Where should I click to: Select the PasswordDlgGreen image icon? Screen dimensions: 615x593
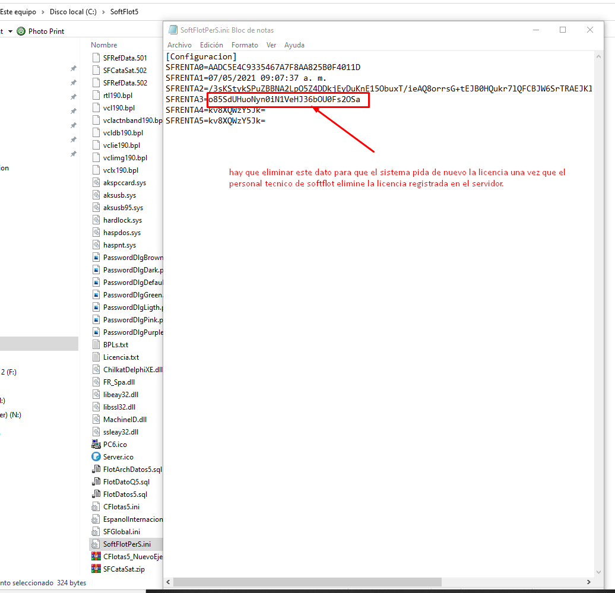click(96, 295)
